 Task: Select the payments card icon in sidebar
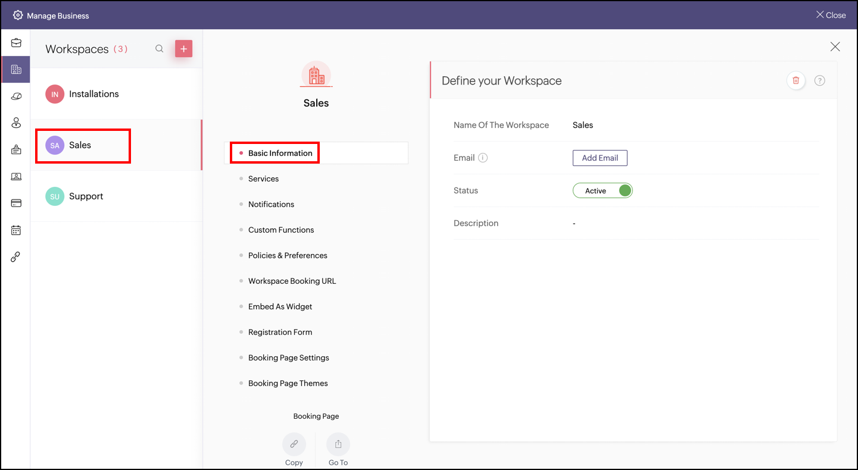coord(16,203)
